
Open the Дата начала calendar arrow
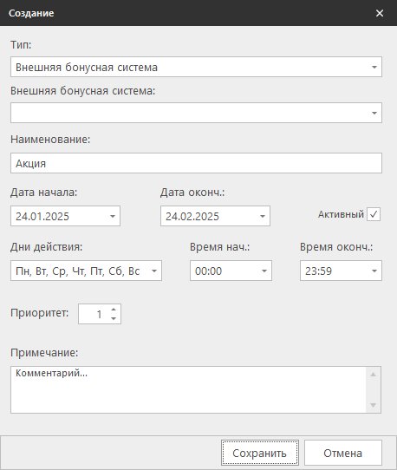pos(113,216)
